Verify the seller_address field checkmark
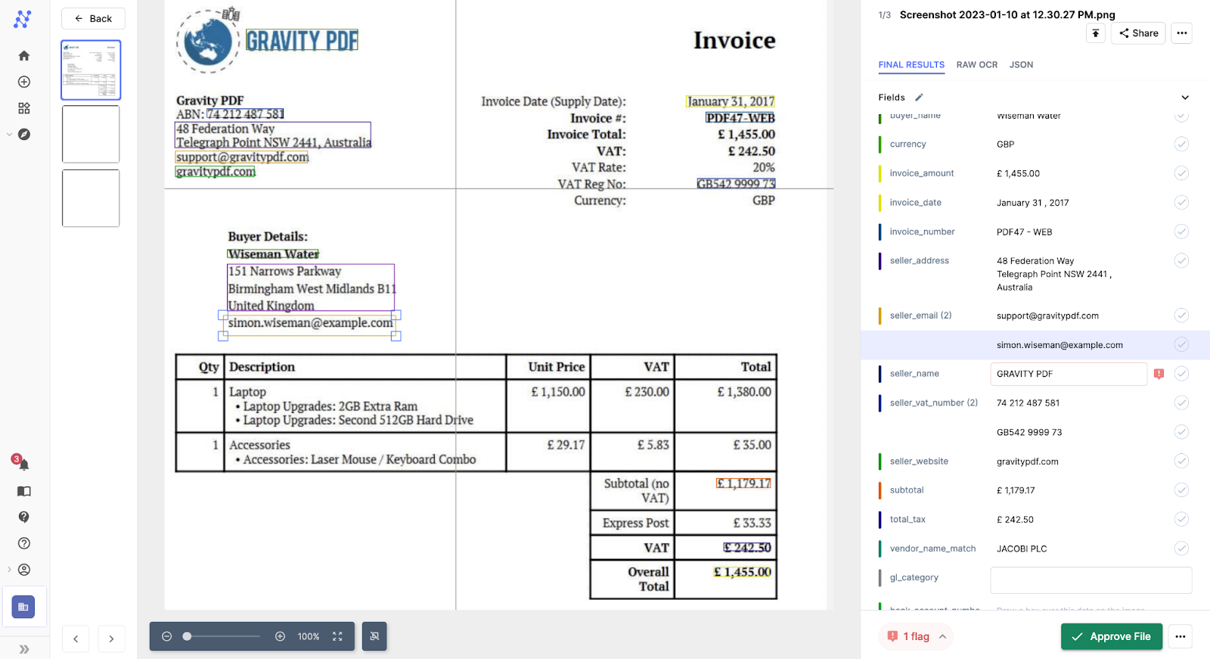 pyautogui.click(x=1181, y=260)
